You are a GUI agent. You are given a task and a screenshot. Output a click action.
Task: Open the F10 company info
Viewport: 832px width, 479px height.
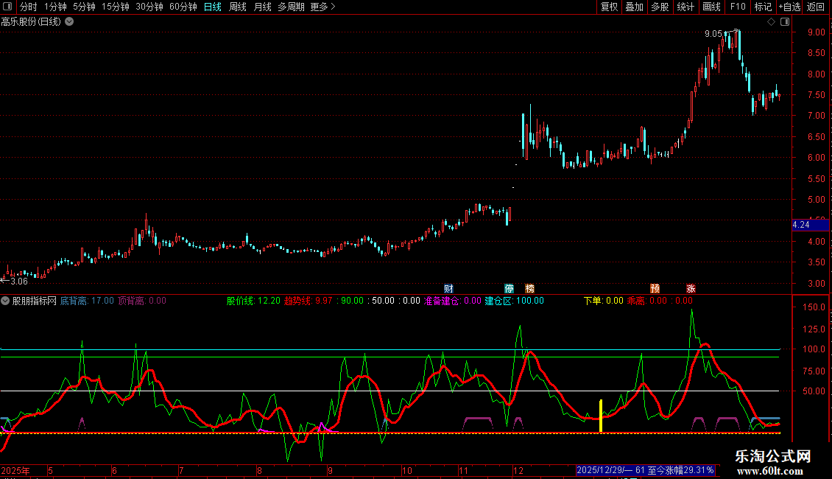738,7
